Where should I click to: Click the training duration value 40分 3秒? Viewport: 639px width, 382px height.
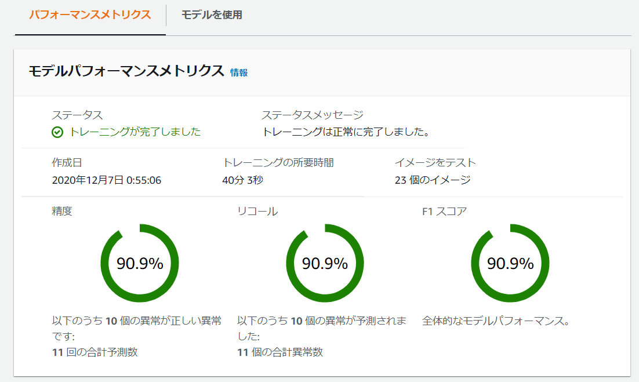click(242, 180)
